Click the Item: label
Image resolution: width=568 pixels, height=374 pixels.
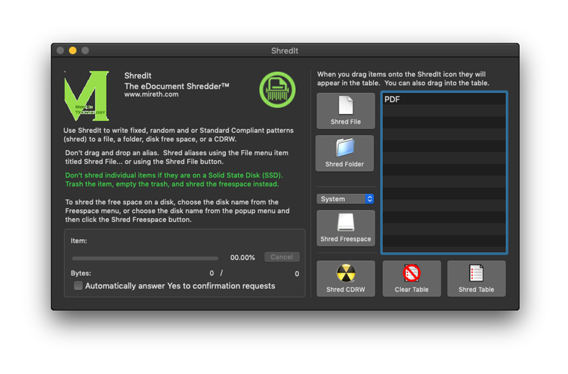click(x=78, y=241)
